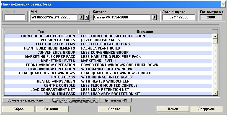The height and width of the screenshot is (115, 227).
Task: Click the Рег. № input field
Action: pos(15,17)
